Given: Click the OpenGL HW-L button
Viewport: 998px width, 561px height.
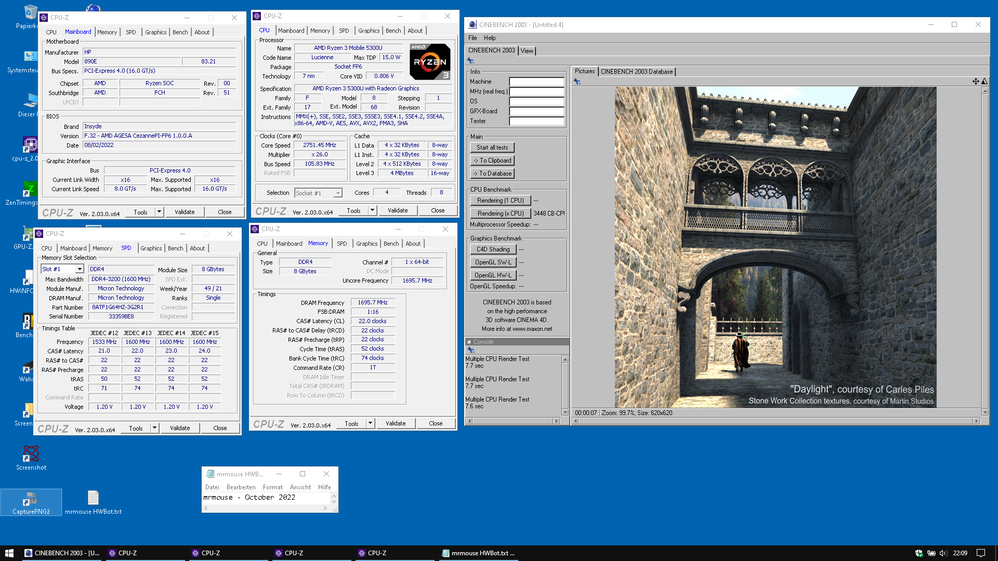Looking at the screenshot, I should click(x=493, y=275).
